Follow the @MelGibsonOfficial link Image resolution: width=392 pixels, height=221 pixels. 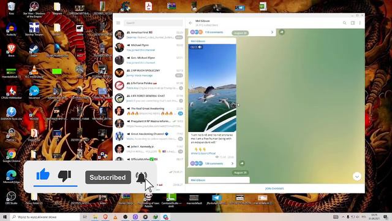tap(203, 153)
